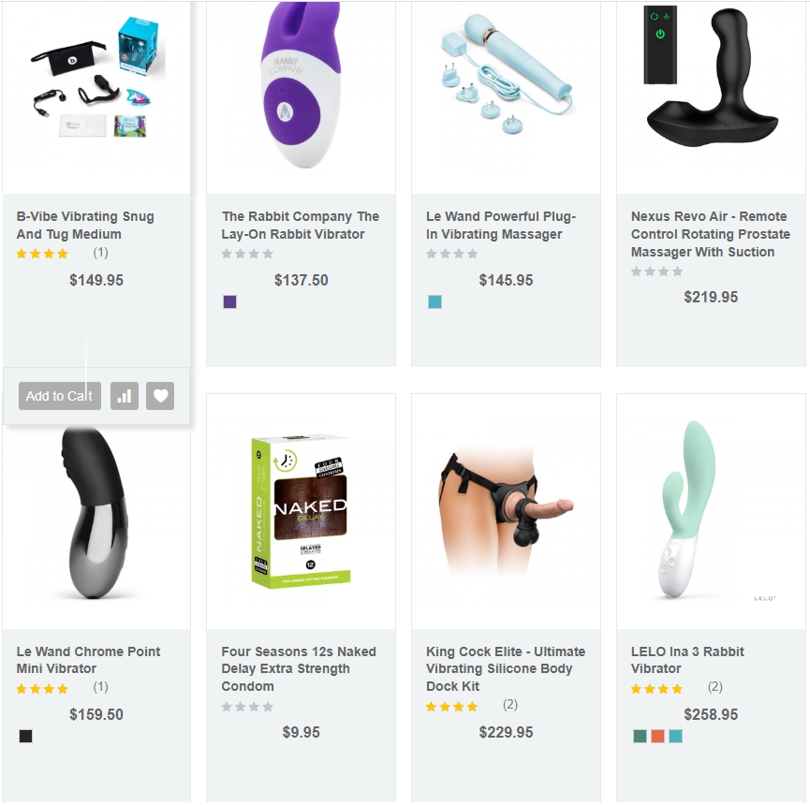The height and width of the screenshot is (805, 810).
Task: Click the Add to Cart button
Action: coord(59,396)
